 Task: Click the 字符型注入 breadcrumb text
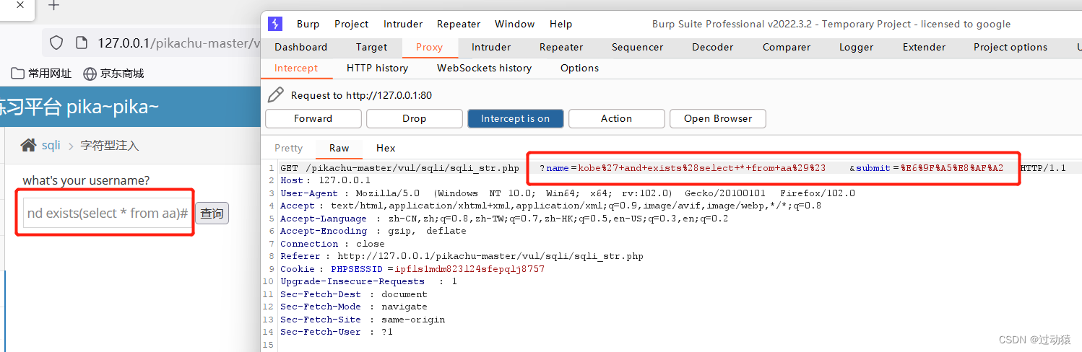click(x=109, y=145)
